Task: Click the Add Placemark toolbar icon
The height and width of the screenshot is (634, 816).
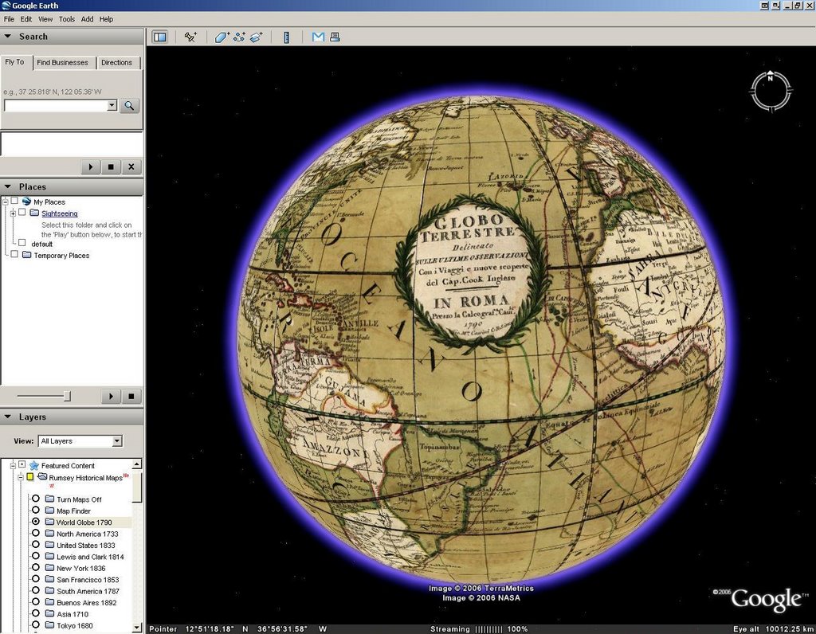Action: (190, 37)
